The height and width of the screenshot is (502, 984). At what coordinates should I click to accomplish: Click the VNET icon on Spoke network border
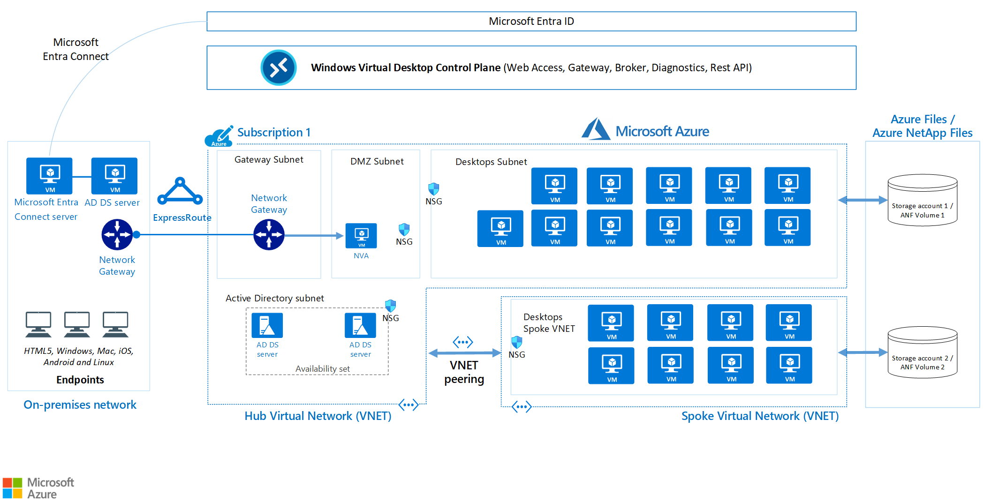(522, 406)
